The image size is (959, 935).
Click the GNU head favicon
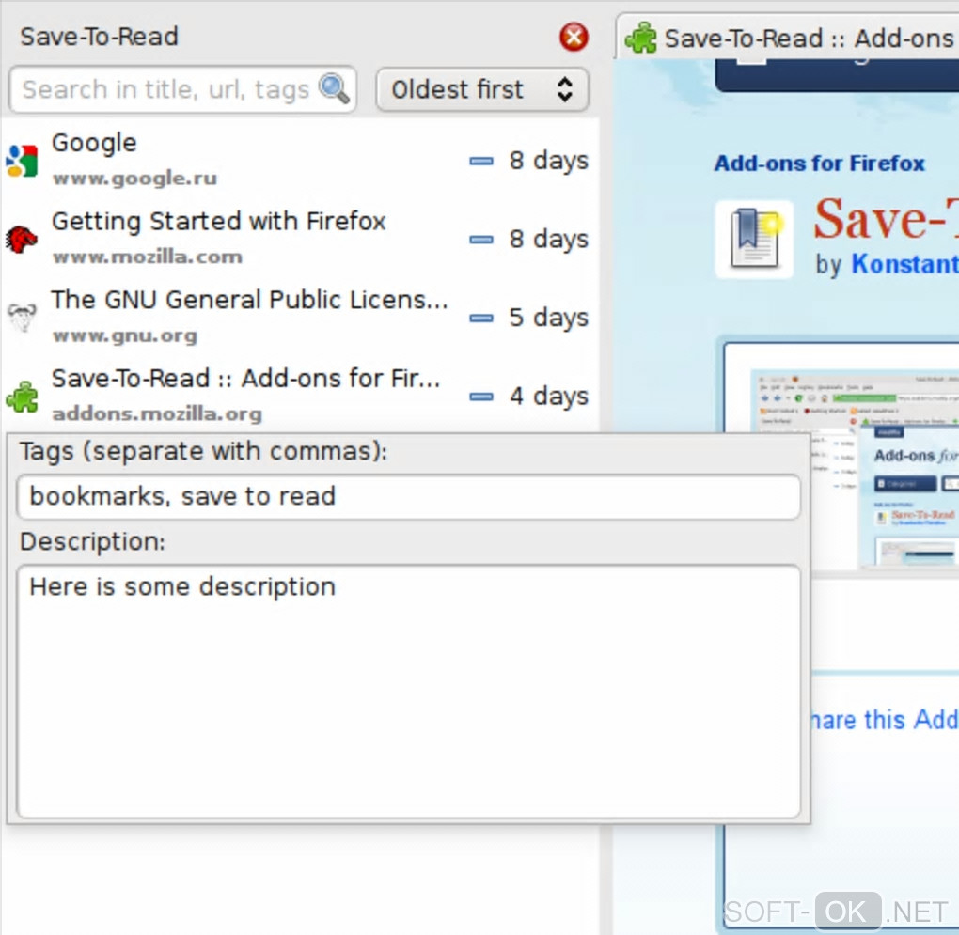[22, 318]
